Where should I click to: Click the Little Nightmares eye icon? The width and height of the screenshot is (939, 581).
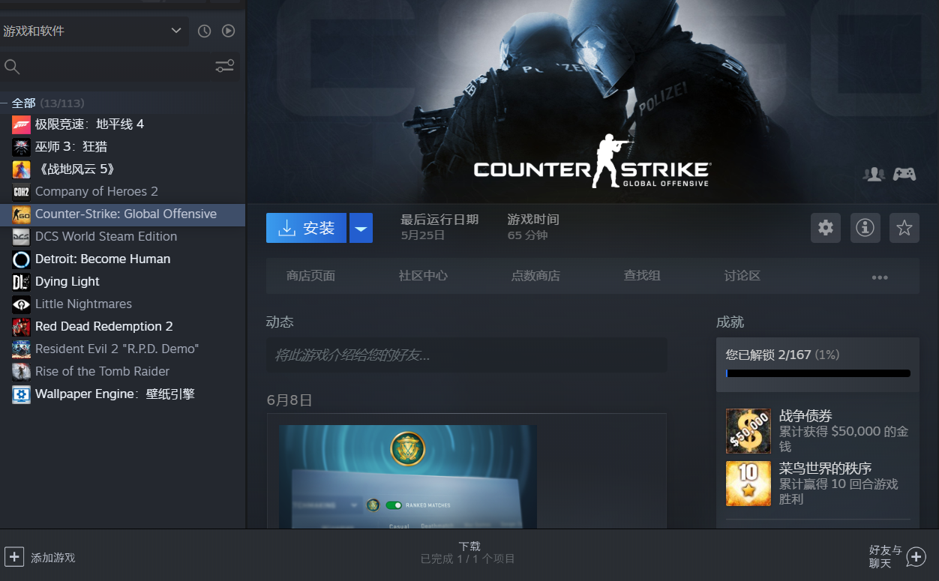click(21, 304)
